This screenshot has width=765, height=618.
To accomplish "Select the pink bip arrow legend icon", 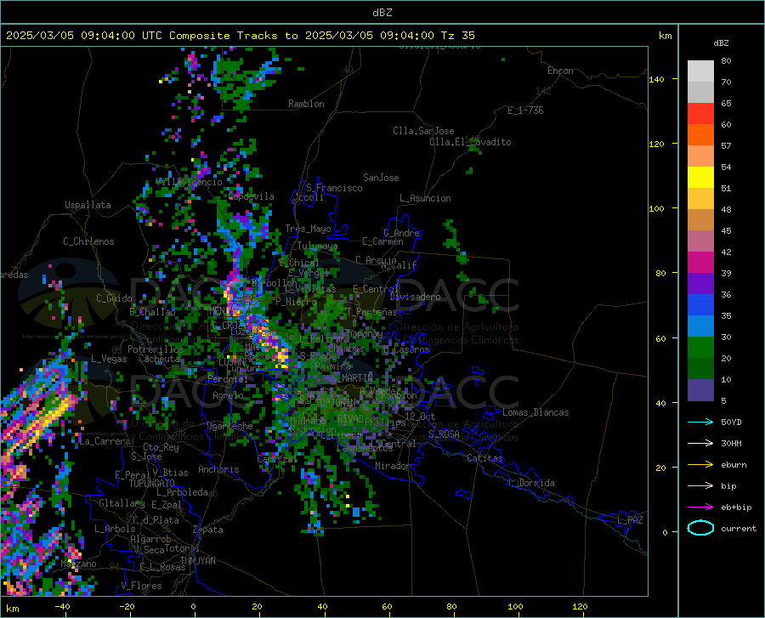I will click(700, 486).
